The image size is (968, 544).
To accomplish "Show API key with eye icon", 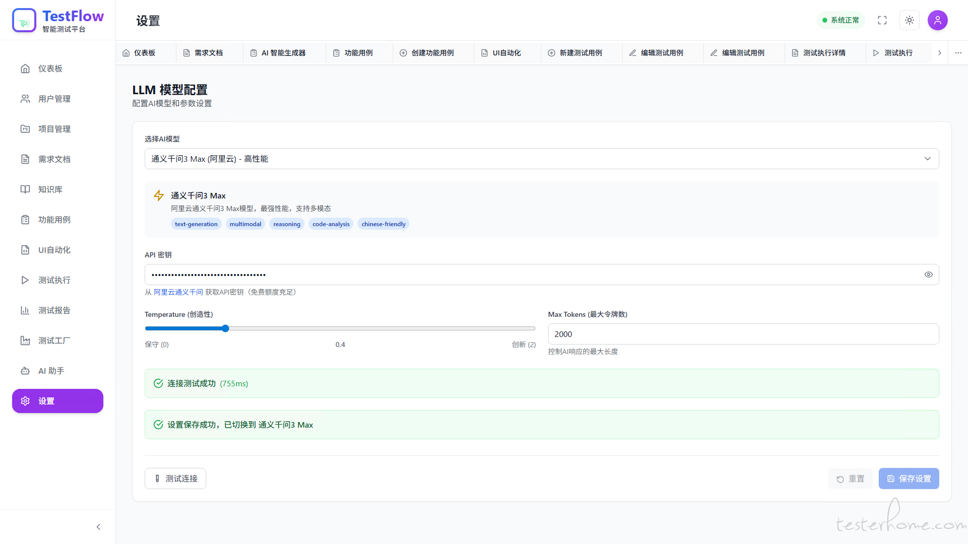I will (928, 275).
